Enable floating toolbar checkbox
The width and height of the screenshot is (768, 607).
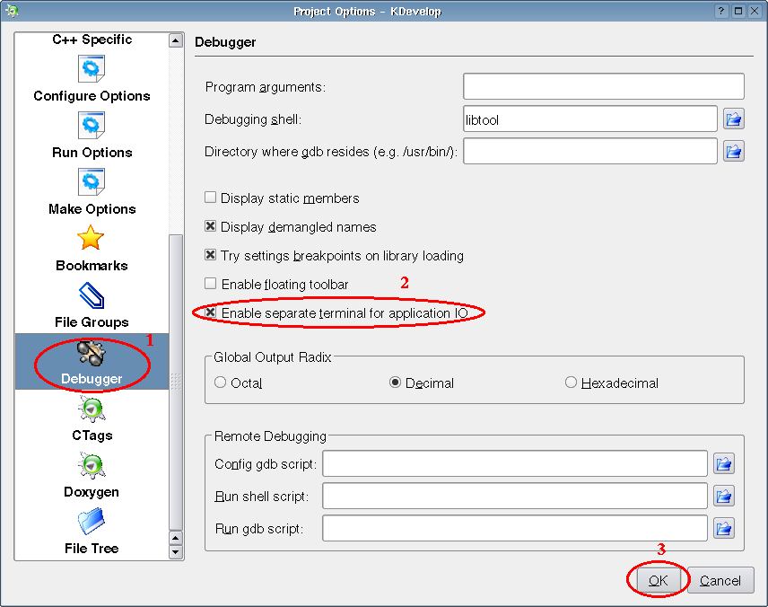pyautogui.click(x=211, y=284)
